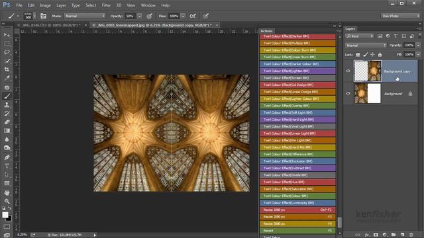Click the Actions panel tab
This screenshot has height=238, width=424.
(266, 31)
